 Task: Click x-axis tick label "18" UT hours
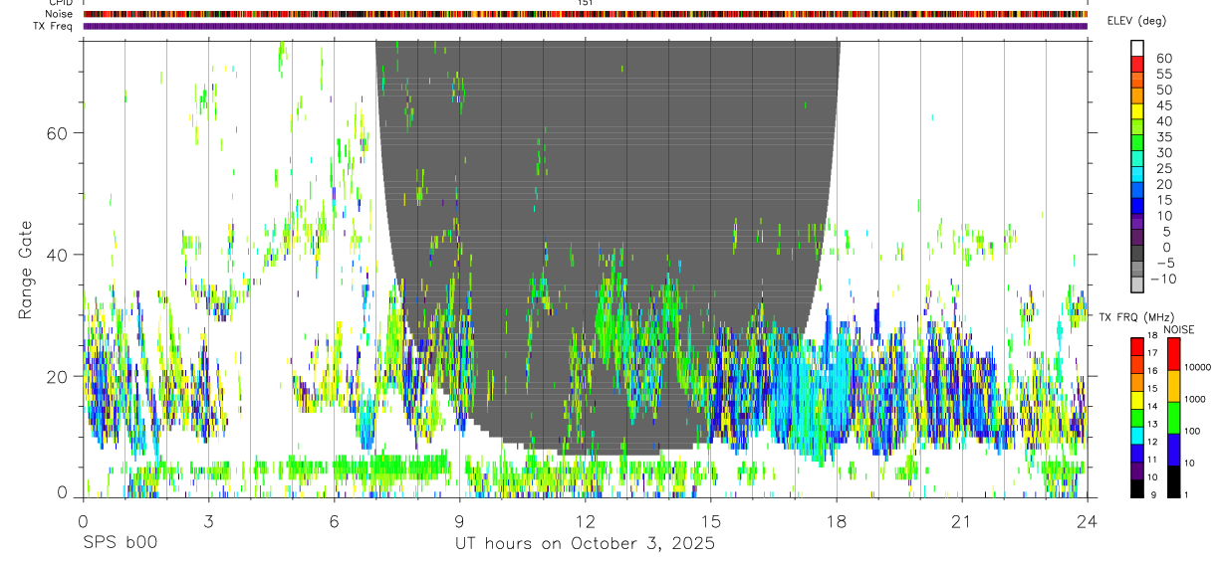(x=836, y=521)
